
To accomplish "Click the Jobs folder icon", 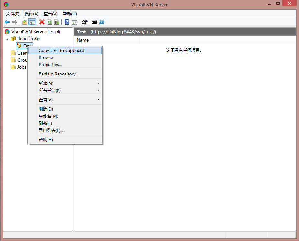I will point(13,67).
